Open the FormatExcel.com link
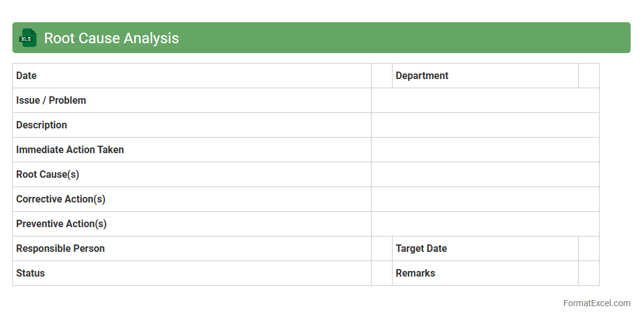The image size is (643, 321). pyautogui.click(x=596, y=303)
